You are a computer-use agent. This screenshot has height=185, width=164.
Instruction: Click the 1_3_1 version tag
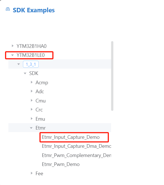coord(31,64)
